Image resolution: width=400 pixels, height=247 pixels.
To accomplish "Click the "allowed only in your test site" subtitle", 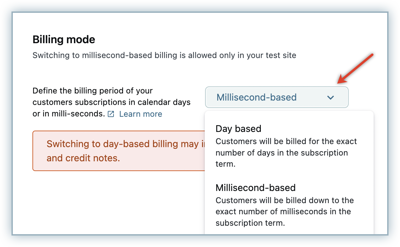I will 236,55.
